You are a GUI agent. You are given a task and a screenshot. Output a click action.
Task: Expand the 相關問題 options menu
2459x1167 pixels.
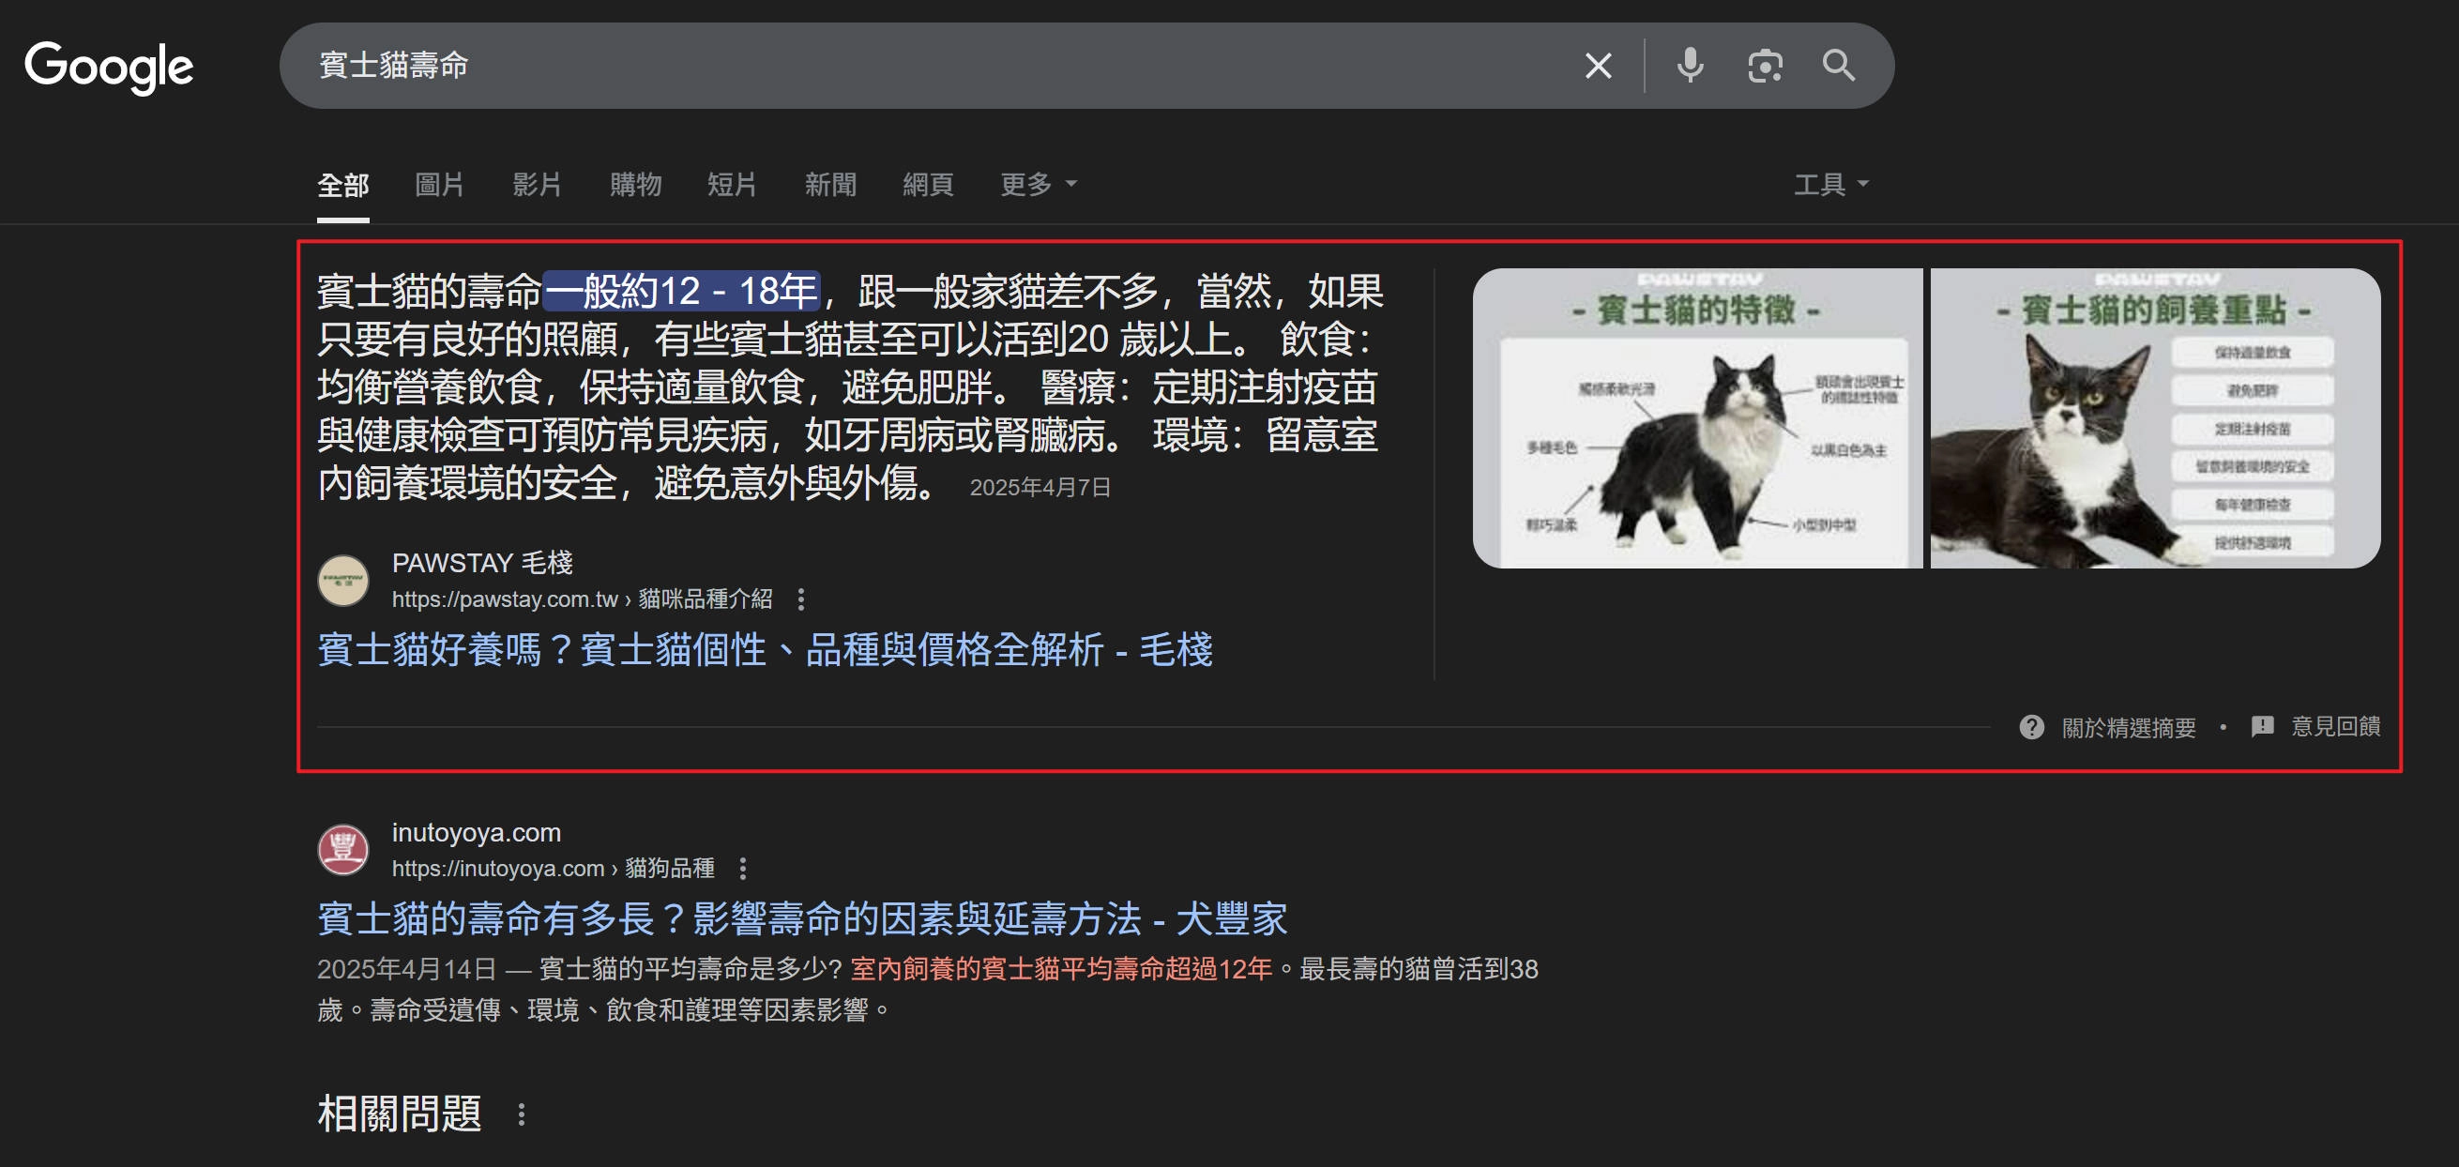pyautogui.click(x=522, y=1114)
